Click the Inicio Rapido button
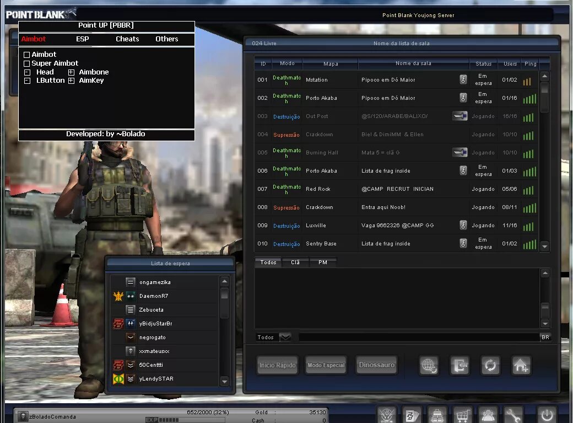The width and height of the screenshot is (573, 423). (278, 365)
